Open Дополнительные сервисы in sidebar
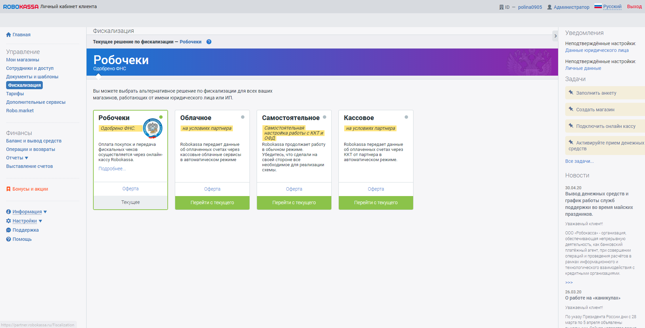 pos(36,102)
